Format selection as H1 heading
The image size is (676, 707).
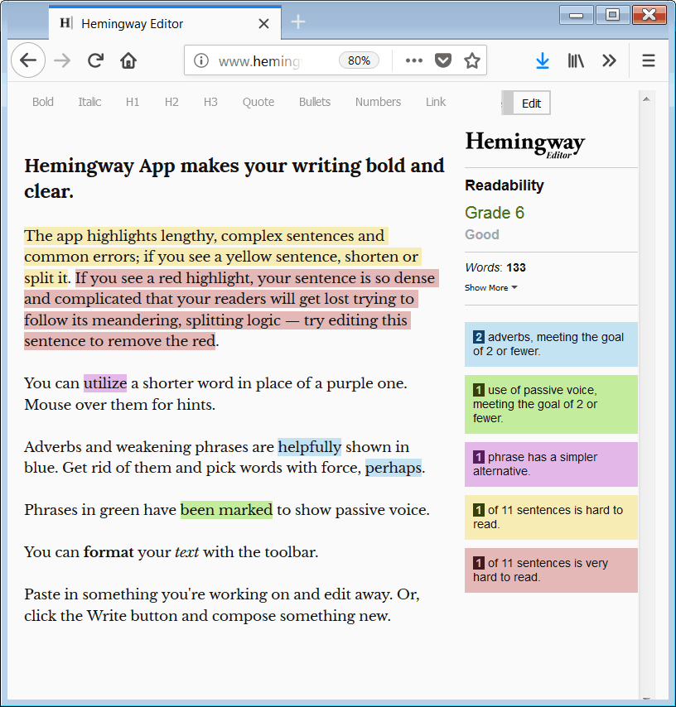coord(133,101)
